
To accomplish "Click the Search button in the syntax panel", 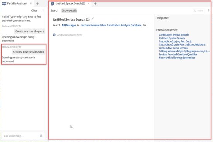I will click(54, 10).
